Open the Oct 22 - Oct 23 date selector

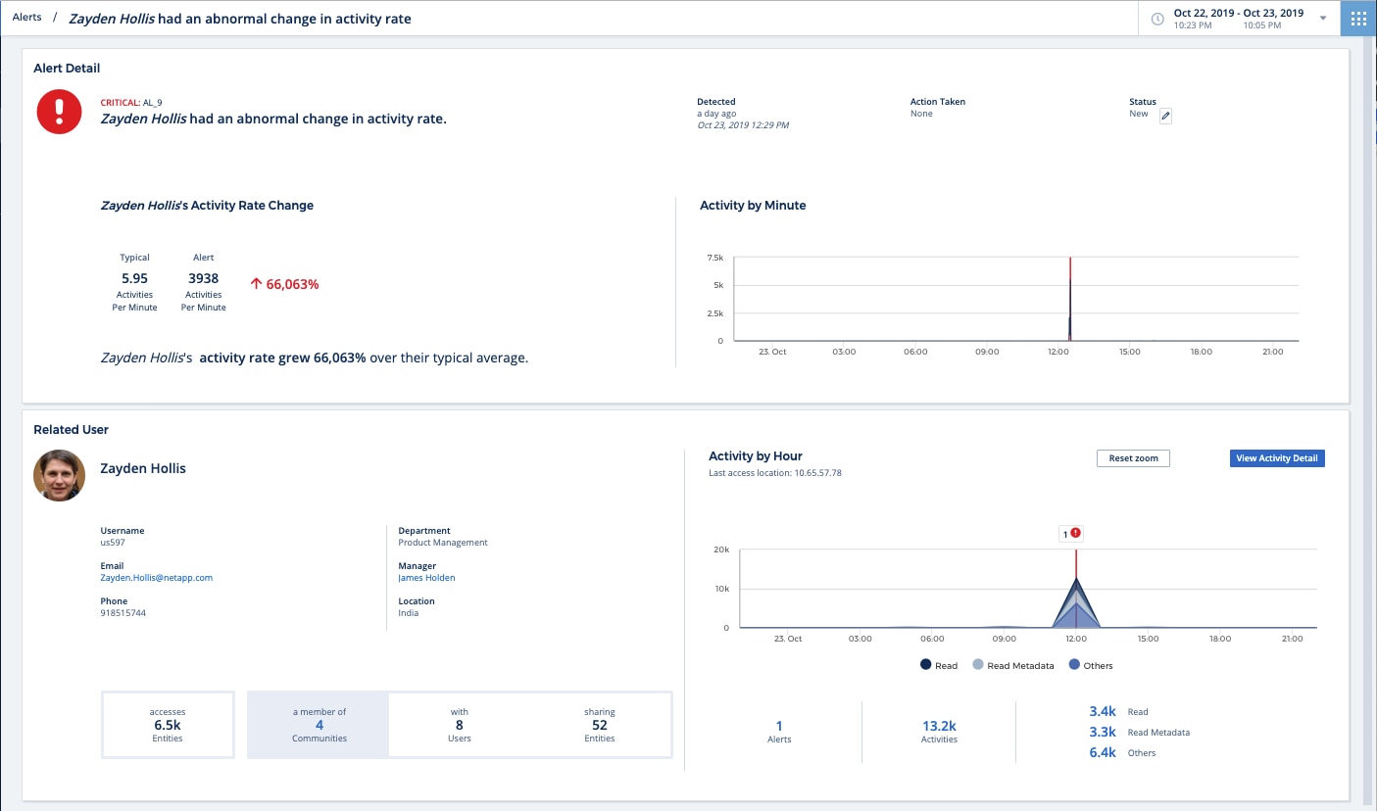[1238, 19]
